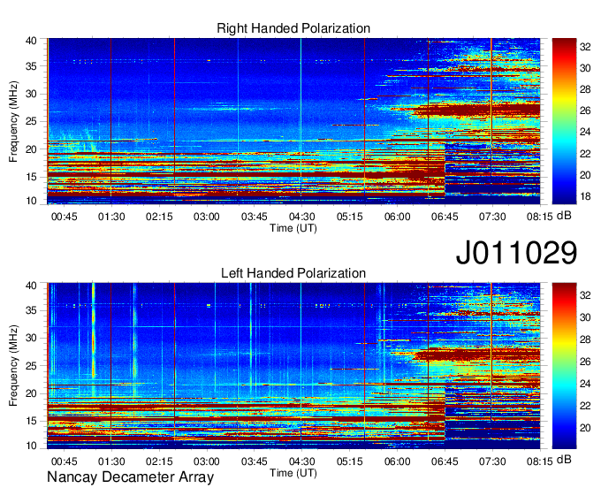Click the 00:45 tick on top plot
The image size is (601, 488).
pos(64,217)
